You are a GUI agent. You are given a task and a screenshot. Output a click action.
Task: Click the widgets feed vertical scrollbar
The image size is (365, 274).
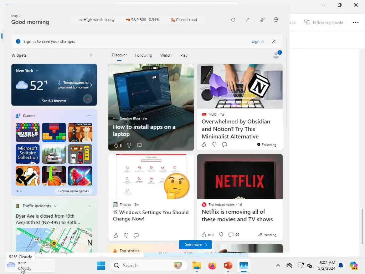click(286, 83)
